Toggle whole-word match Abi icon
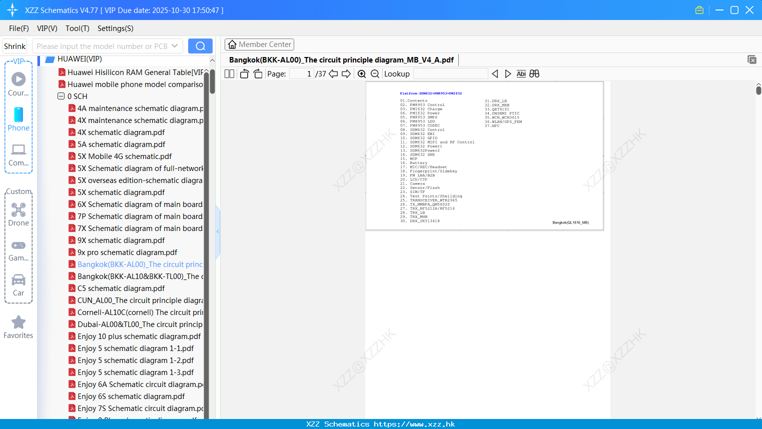Viewport: 762px width, 429px height. 521,74
